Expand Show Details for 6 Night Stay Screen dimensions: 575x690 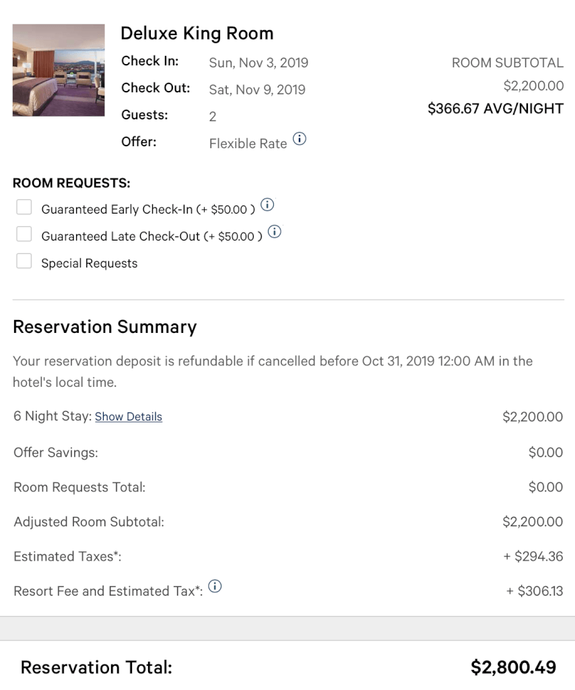129,416
